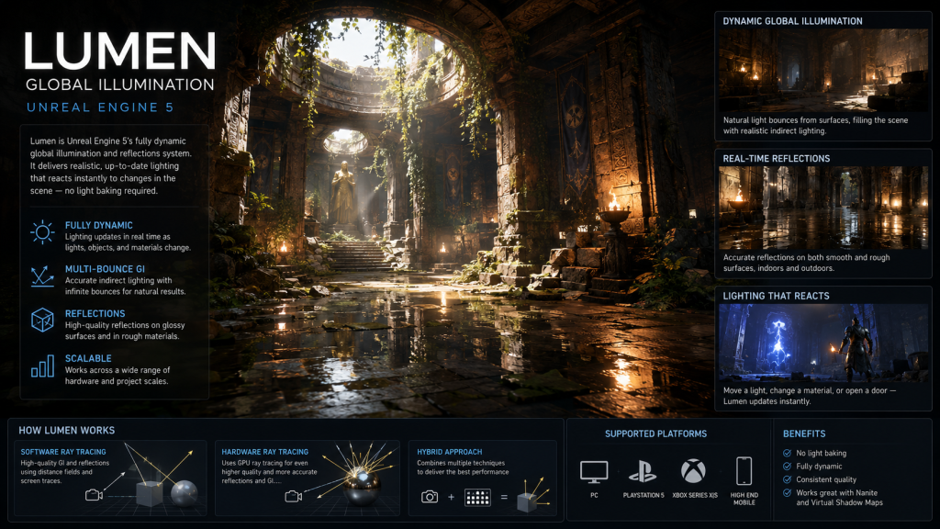
Task: Click the dotted grid icon in Hybrid Approach
Action: tap(477, 497)
